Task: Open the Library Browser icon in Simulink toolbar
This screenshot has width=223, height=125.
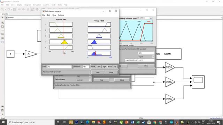Action: 33,9
